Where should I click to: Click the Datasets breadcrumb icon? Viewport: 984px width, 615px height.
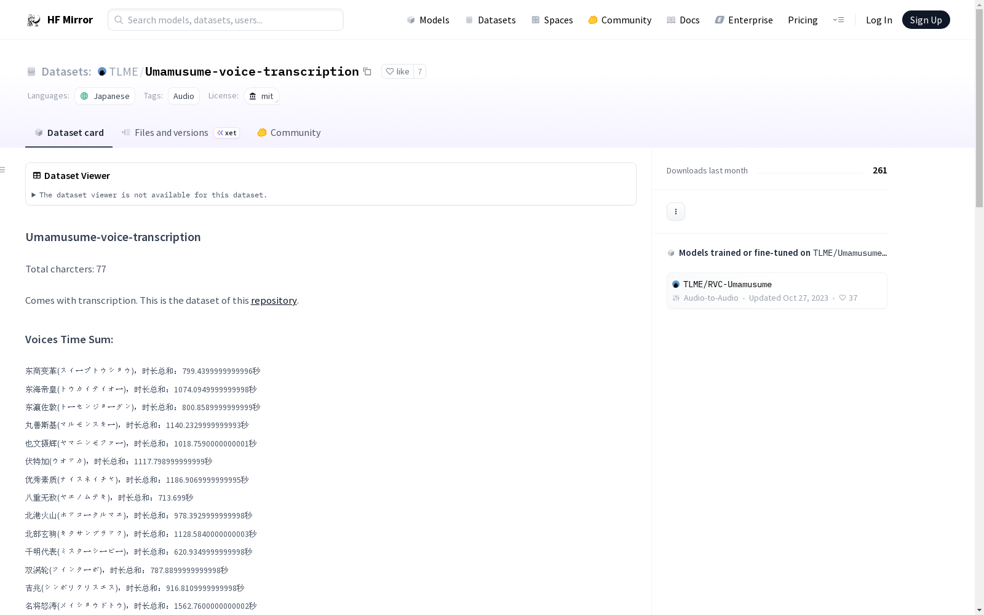pyautogui.click(x=31, y=72)
